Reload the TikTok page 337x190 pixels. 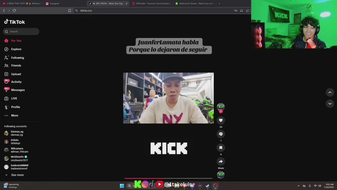(14, 11)
